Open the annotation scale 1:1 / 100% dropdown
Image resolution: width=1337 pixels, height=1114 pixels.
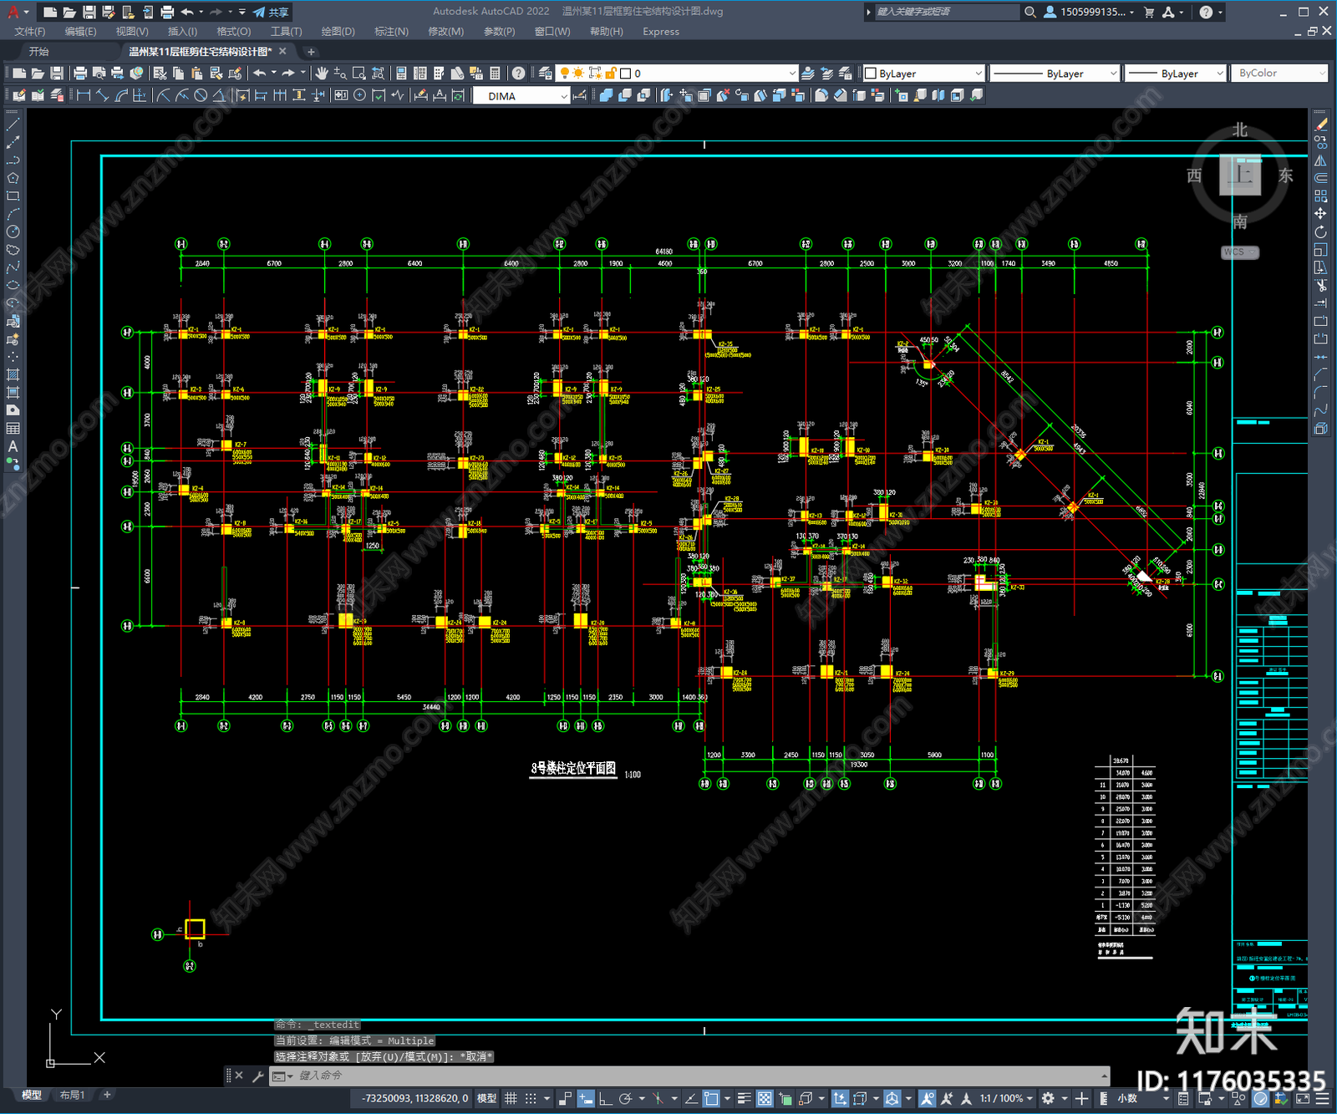(x=1008, y=1098)
